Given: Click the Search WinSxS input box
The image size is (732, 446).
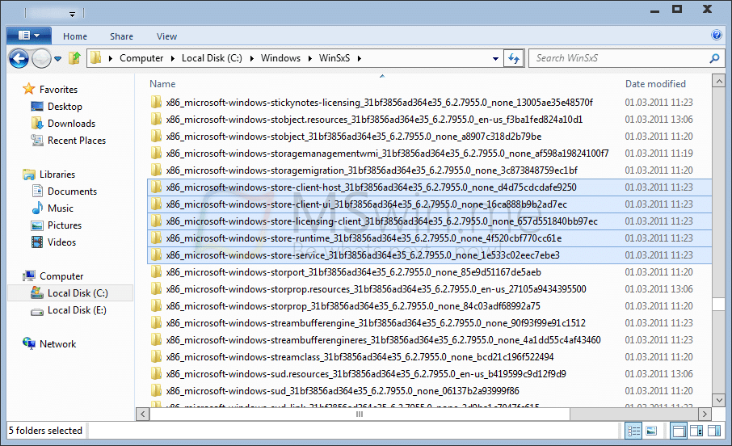Looking at the screenshot, I should [x=619, y=58].
